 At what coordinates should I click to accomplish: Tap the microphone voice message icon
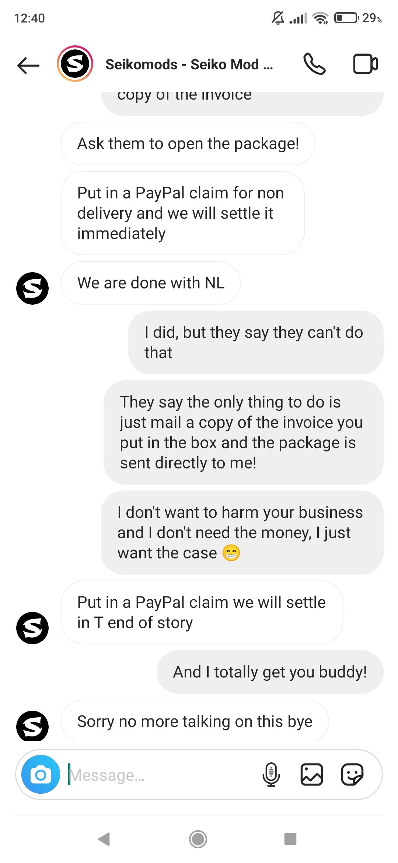271,774
